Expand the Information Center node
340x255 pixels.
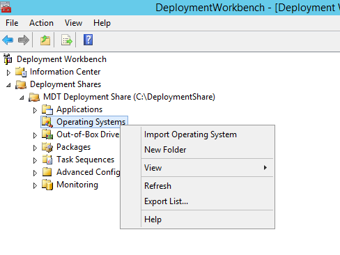pos(8,72)
